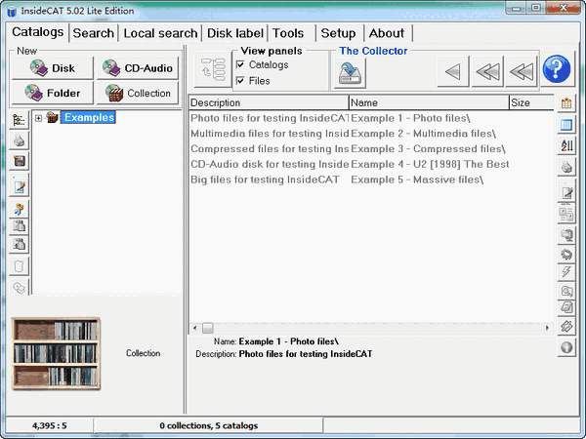Create a new Disk catalog
The width and height of the screenshot is (586, 439).
(x=53, y=68)
